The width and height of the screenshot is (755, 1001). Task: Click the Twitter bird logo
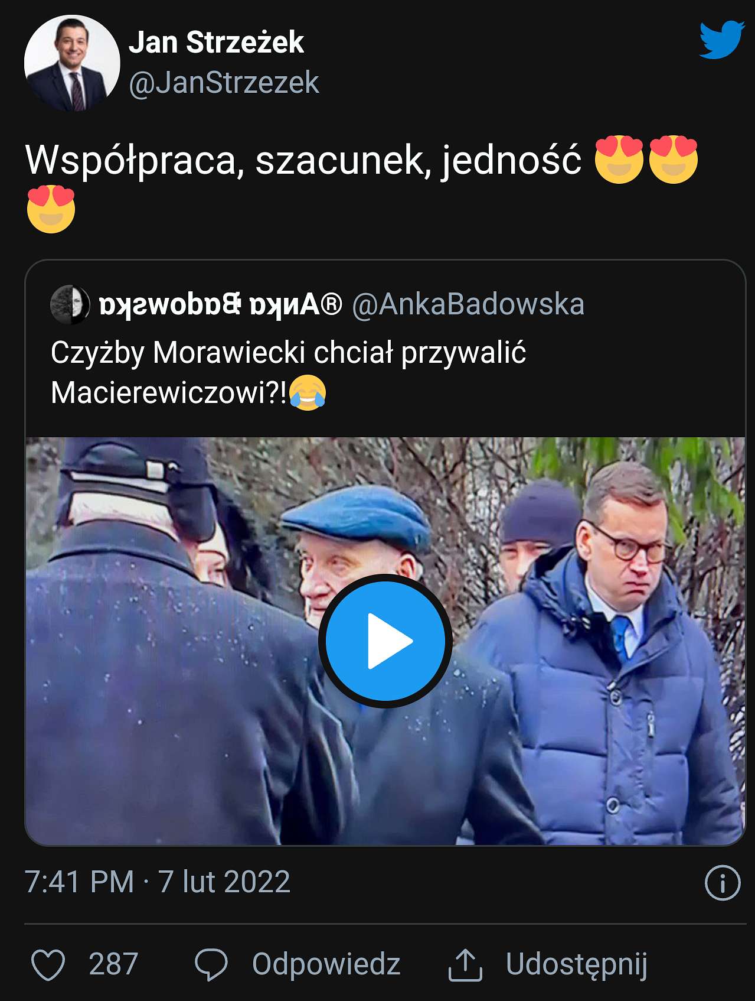coord(721,40)
